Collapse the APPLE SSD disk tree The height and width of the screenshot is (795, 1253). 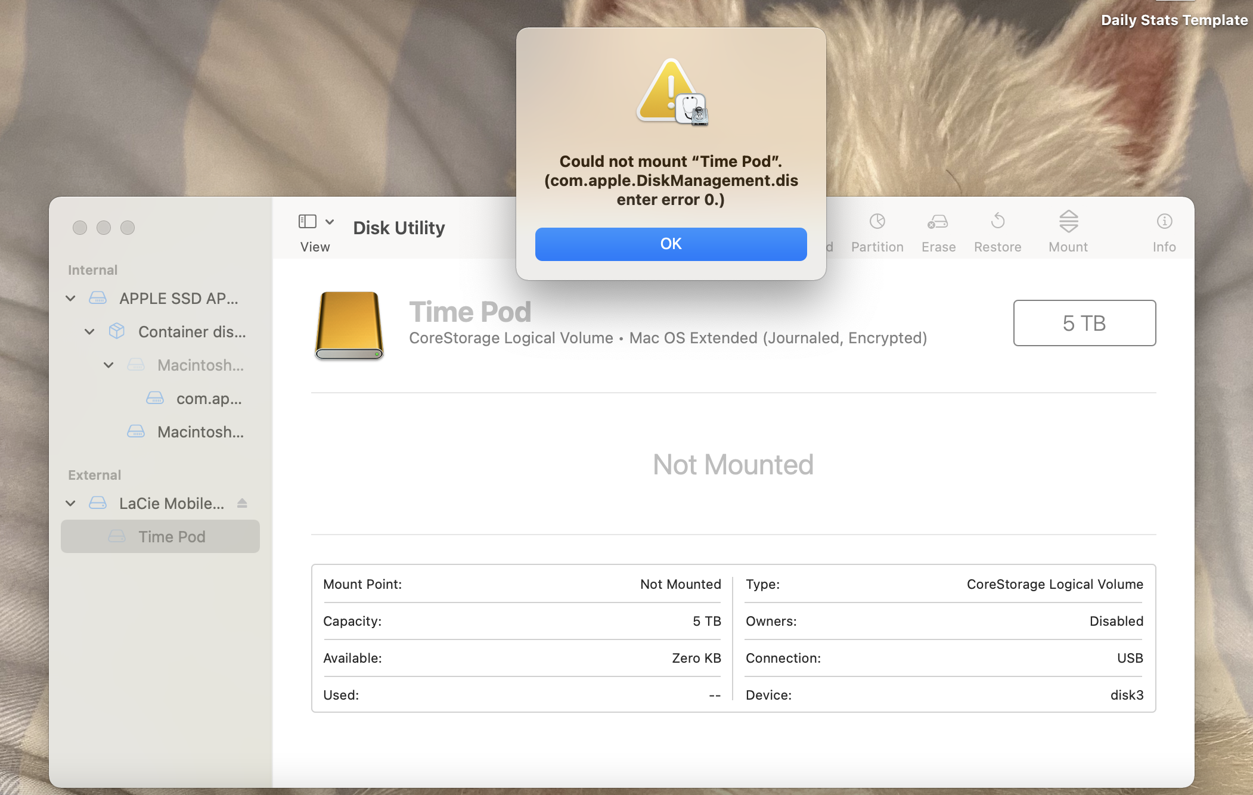point(70,299)
